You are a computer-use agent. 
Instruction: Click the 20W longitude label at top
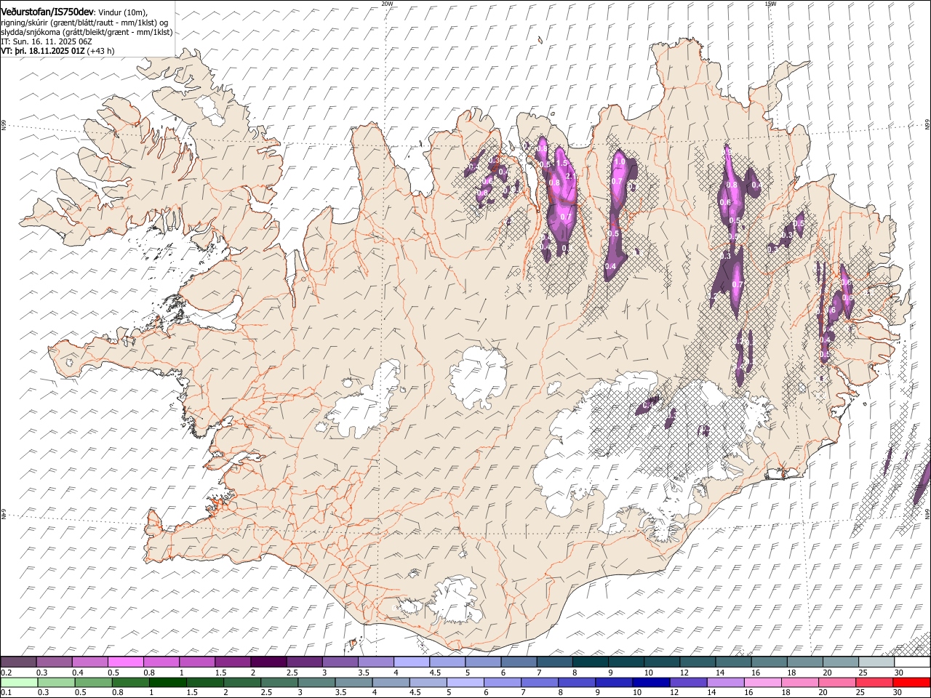[387, 4]
